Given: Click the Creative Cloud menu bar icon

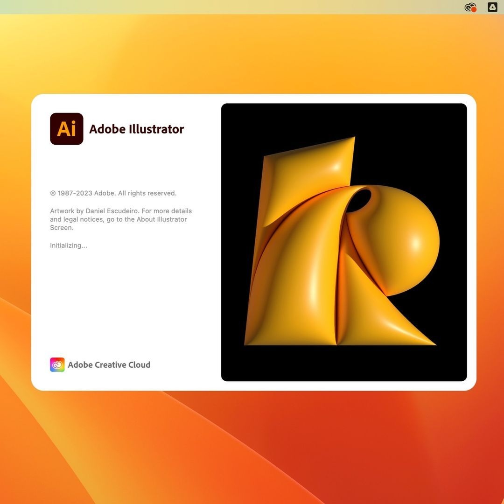Looking at the screenshot, I should [470, 7].
